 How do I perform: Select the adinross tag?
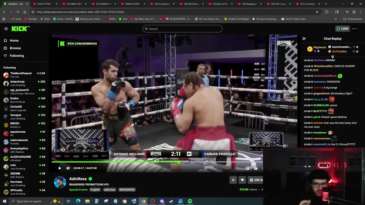click(x=109, y=190)
